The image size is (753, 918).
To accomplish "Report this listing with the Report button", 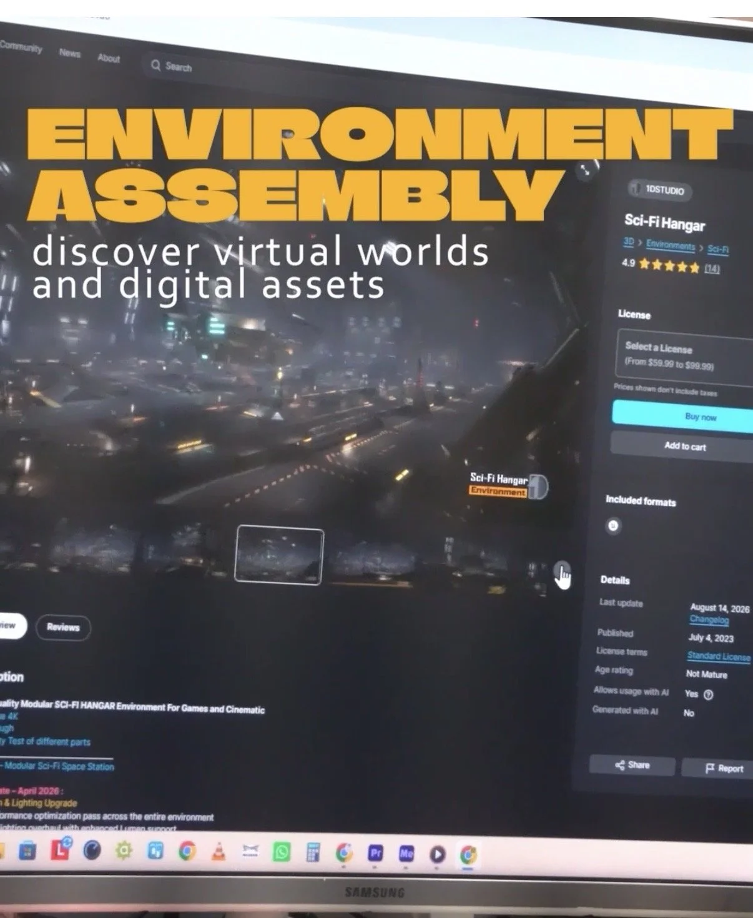I will coord(717,768).
